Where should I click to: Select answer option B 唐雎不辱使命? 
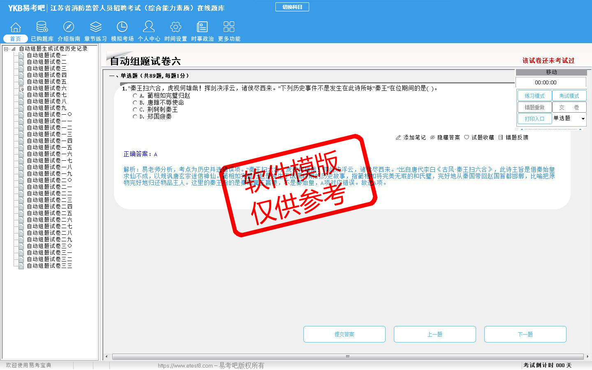(135, 102)
